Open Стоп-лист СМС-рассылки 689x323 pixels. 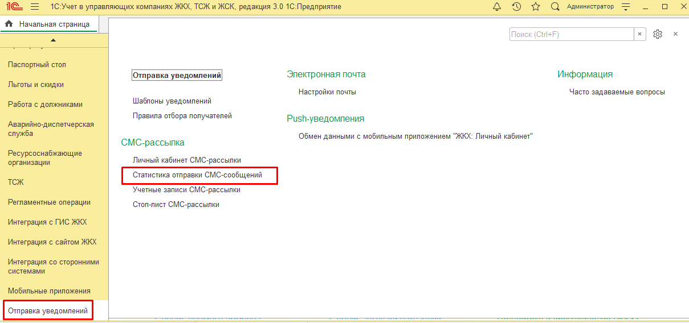tap(176, 205)
